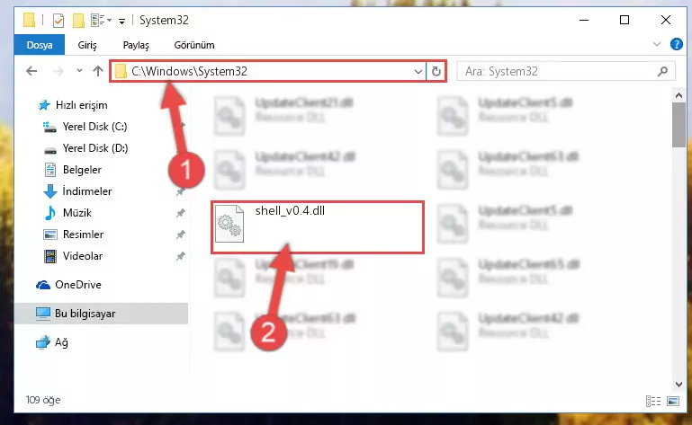The height and width of the screenshot is (425, 692).
Task: Toggle the pin beside Videolar
Action: pyautogui.click(x=180, y=256)
